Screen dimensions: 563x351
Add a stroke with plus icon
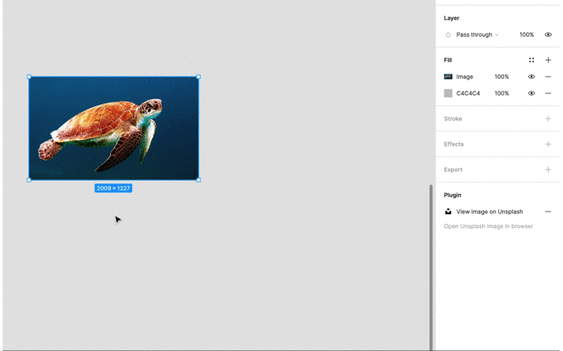(548, 118)
